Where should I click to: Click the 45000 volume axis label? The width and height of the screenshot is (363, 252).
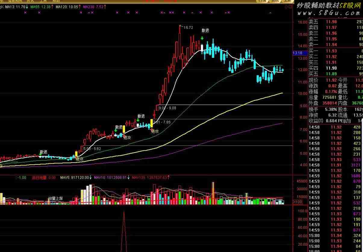point(302,181)
